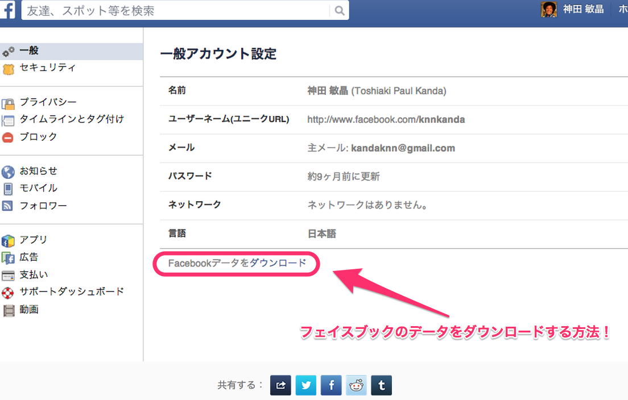Open the フォロワー settings page
The width and height of the screenshot is (628, 400).
click(x=43, y=206)
